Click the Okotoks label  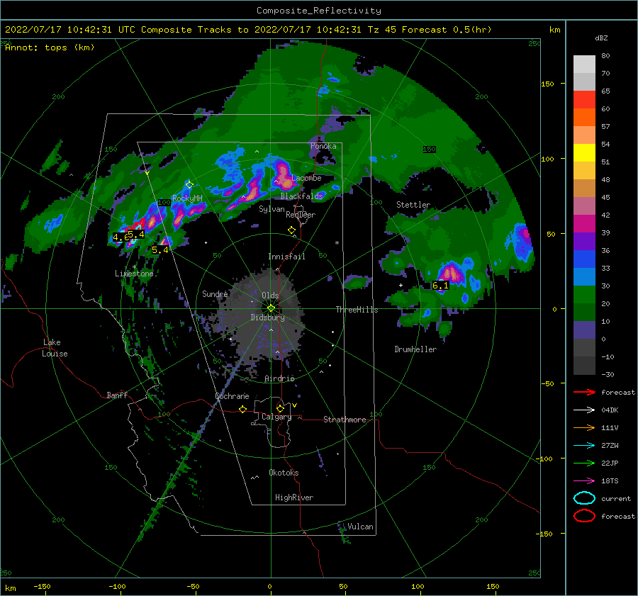(284, 473)
